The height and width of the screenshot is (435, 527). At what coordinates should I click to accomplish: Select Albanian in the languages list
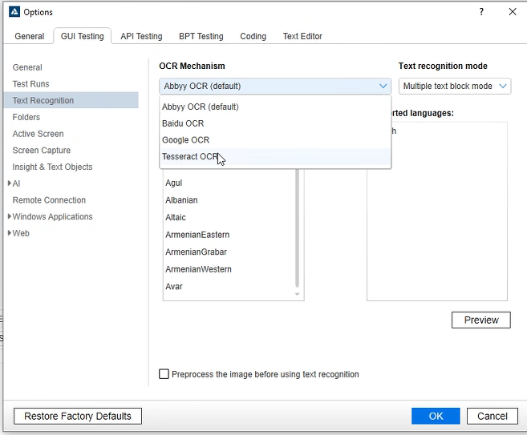click(181, 200)
